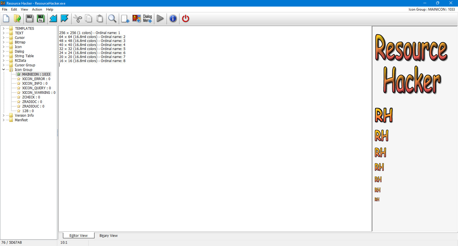Open search with the magnifying glass icon
Screen dimensions: 458x246
tap(112, 19)
